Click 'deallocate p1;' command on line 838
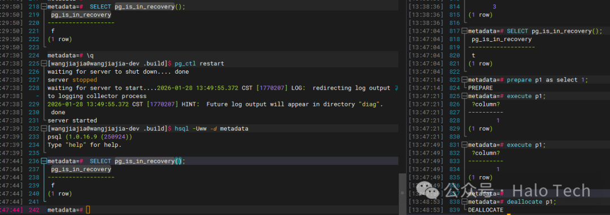The image size is (610, 215). coord(532,202)
